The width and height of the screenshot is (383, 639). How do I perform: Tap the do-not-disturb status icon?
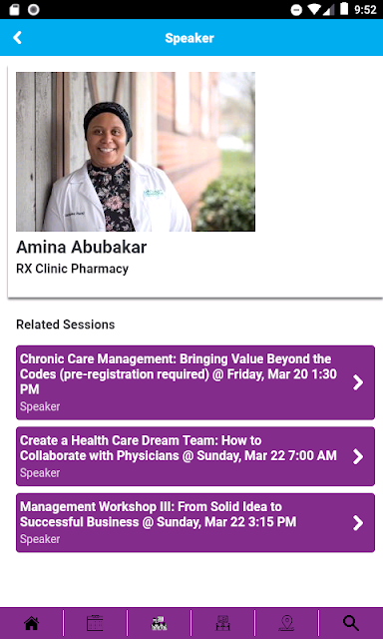pyautogui.click(x=296, y=10)
